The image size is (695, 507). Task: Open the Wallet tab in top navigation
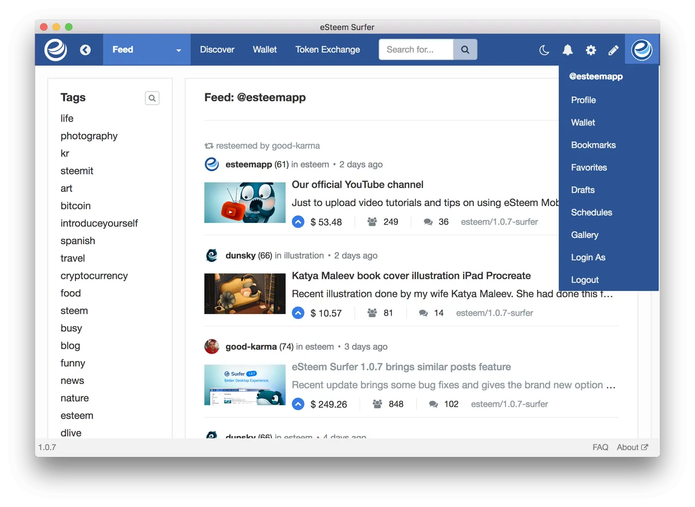(265, 49)
